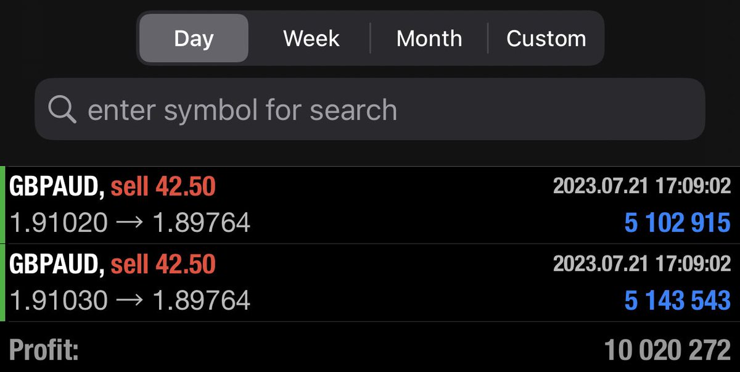This screenshot has width=740, height=372.
Task: Tap the Profit label in summary
Action: [44, 350]
